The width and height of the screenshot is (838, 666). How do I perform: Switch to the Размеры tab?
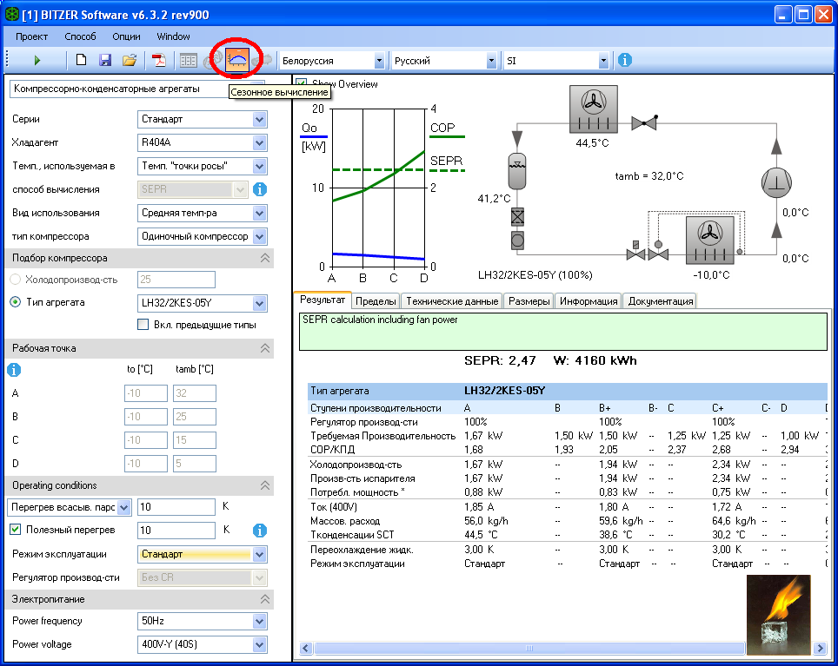click(x=529, y=301)
